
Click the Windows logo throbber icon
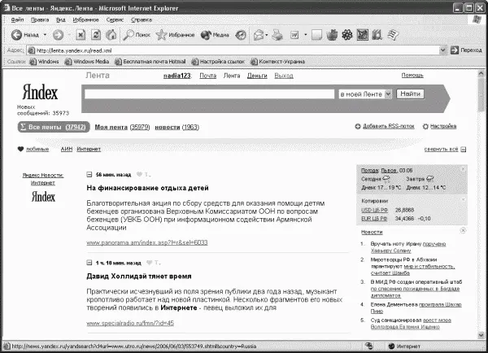point(476,20)
